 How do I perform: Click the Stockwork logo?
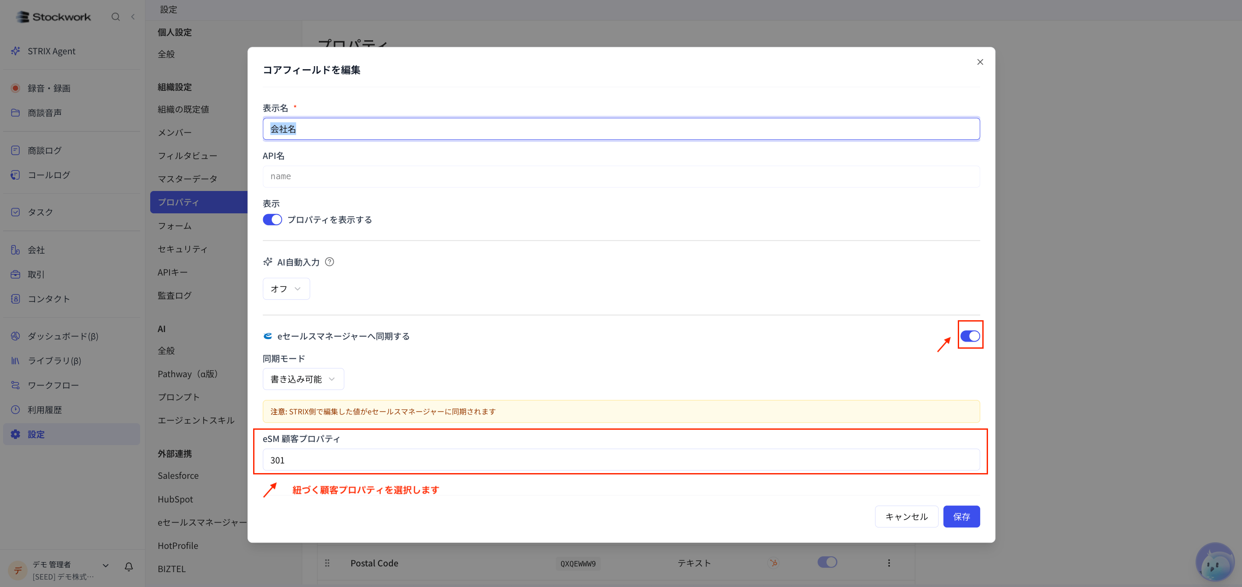point(53,17)
